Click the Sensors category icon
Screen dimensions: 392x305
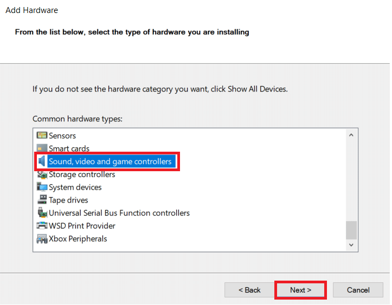tap(42, 135)
